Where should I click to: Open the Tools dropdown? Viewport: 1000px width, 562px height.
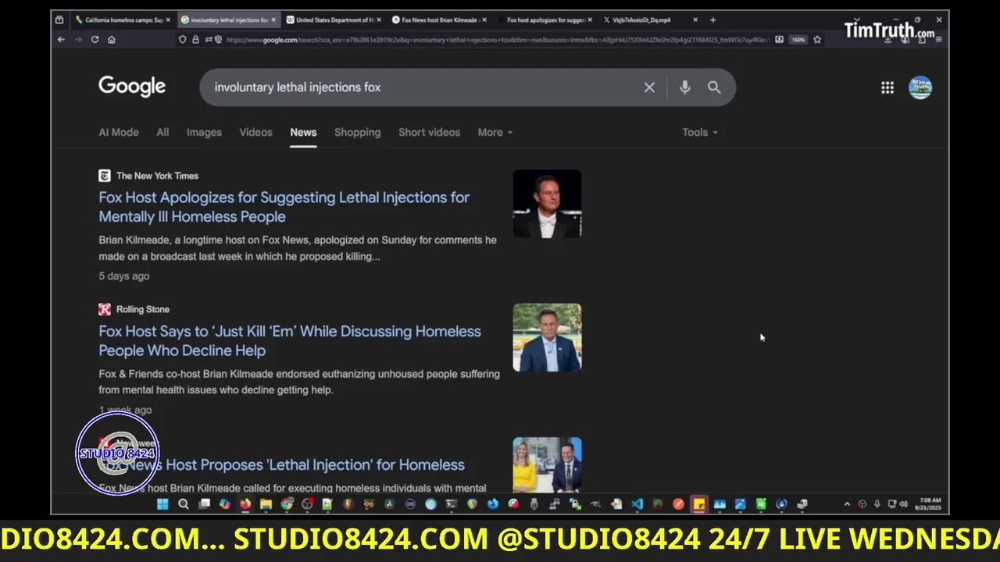click(x=699, y=132)
